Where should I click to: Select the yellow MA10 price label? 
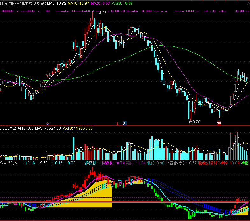pyautogui.click(x=79, y=4)
